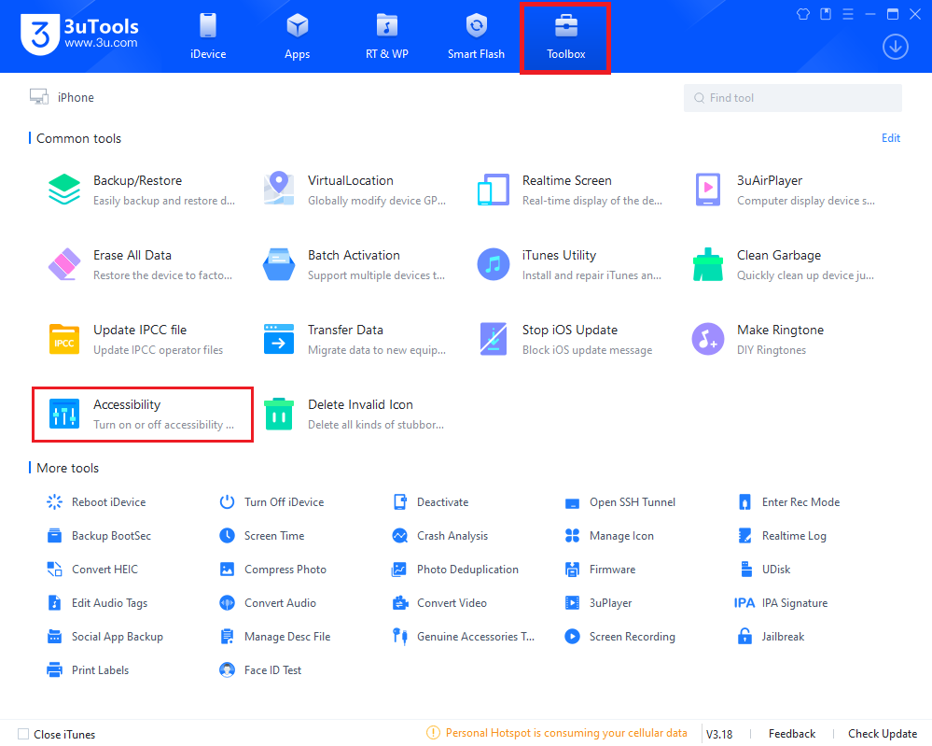The height and width of the screenshot is (746, 932).
Task: Open the Enter Rec Mode tool
Action: coord(788,502)
